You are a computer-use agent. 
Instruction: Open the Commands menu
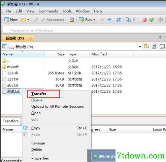pyautogui.click(x=48, y=11)
